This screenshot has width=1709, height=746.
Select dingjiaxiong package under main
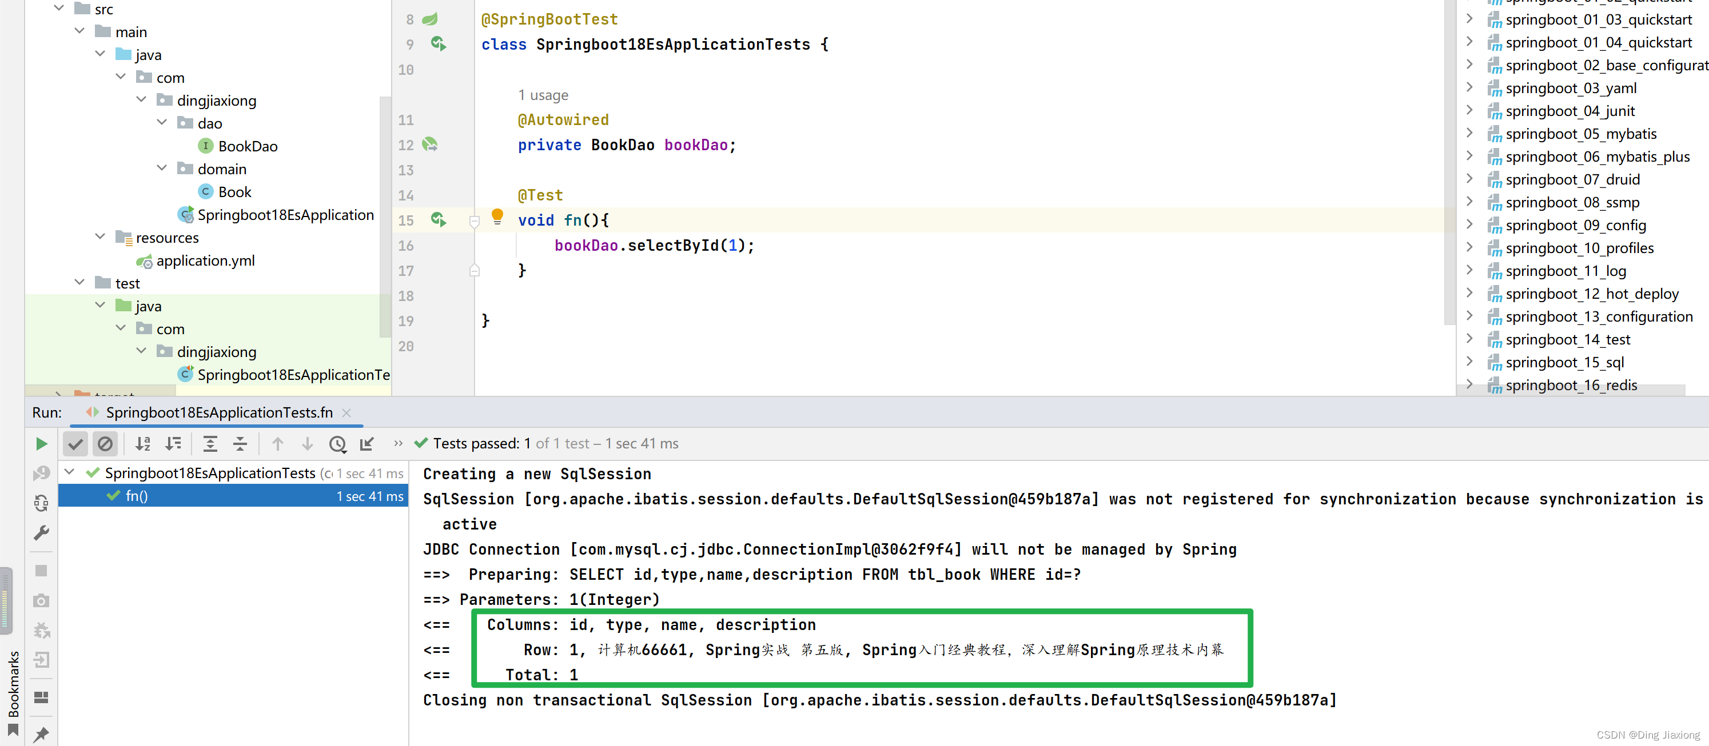(206, 101)
